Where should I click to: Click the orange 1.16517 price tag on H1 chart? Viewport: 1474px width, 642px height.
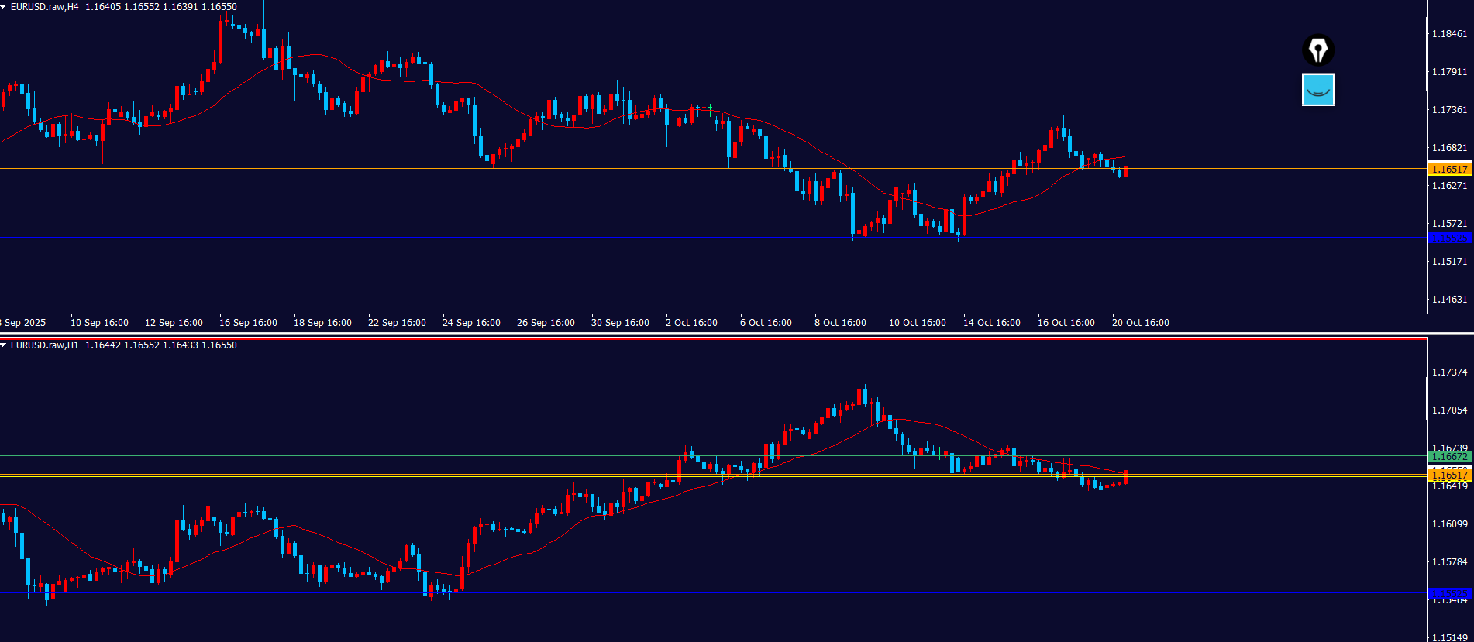1448,476
